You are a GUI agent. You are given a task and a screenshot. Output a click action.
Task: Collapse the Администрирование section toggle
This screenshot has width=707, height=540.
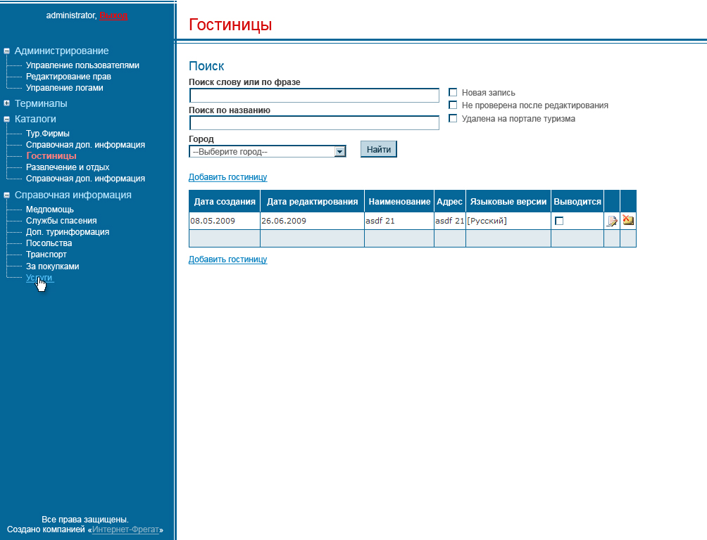click(7, 51)
